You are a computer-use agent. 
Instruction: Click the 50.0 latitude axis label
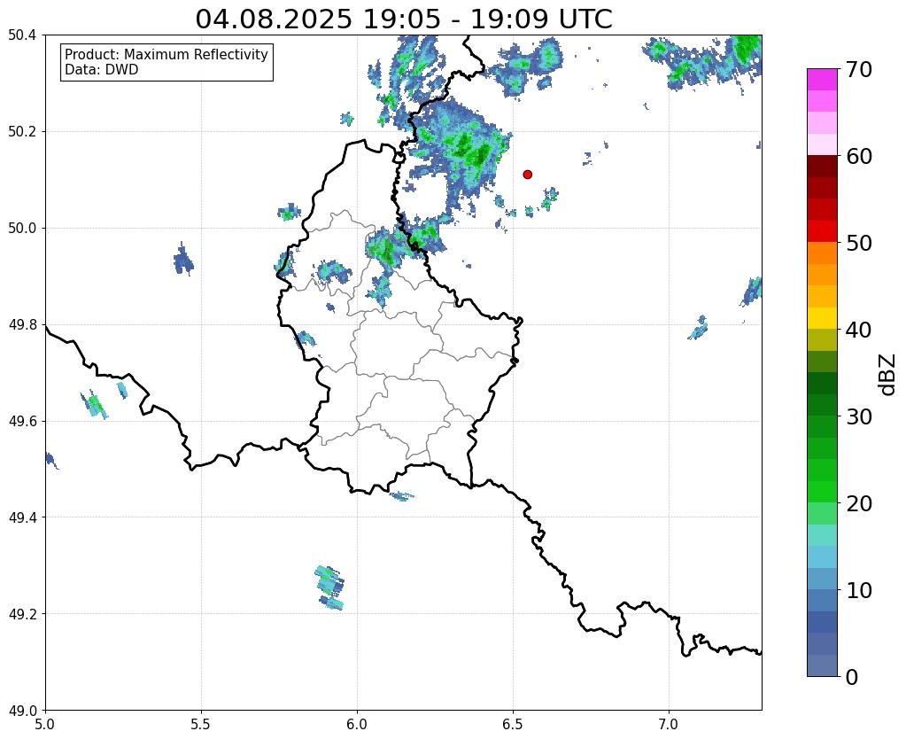pos(22,229)
